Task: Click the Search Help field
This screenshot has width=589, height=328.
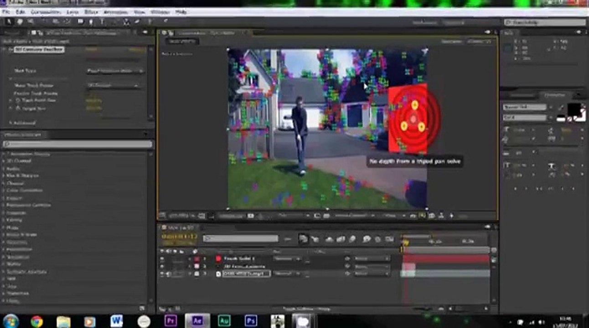Action: click(x=545, y=22)
